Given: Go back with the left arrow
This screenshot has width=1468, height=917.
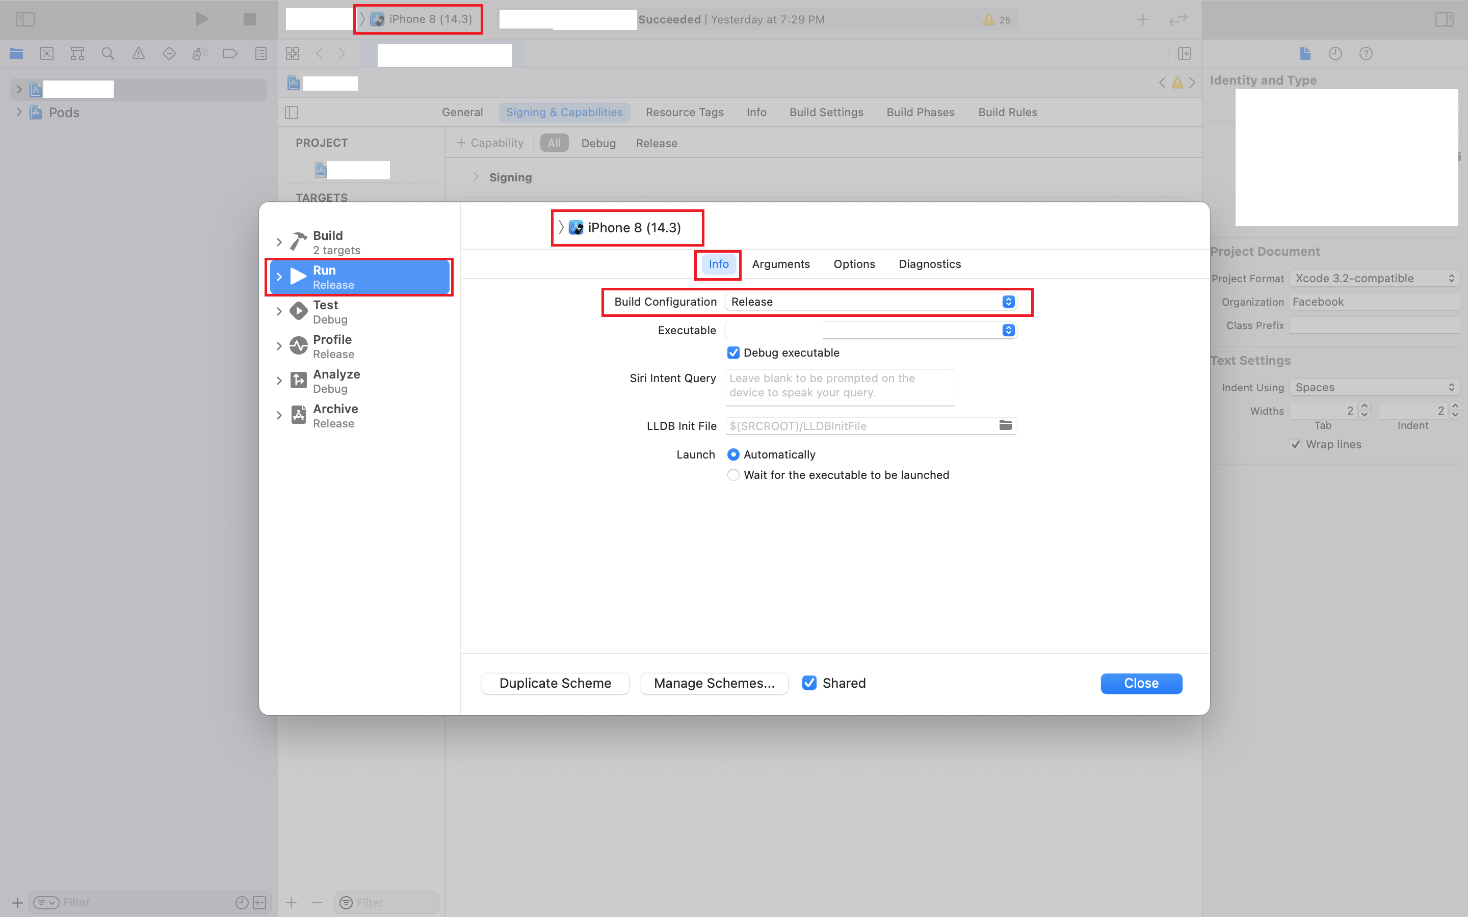Looking at the screenshot, I should pos(320,53).
